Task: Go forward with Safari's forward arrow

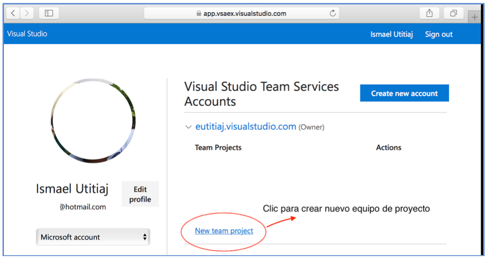Action: coord(27,13)
